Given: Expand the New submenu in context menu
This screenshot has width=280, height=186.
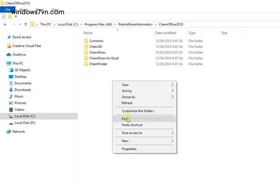Looking at the screenshot, I should pyautogui.click(x=172, y=140).
